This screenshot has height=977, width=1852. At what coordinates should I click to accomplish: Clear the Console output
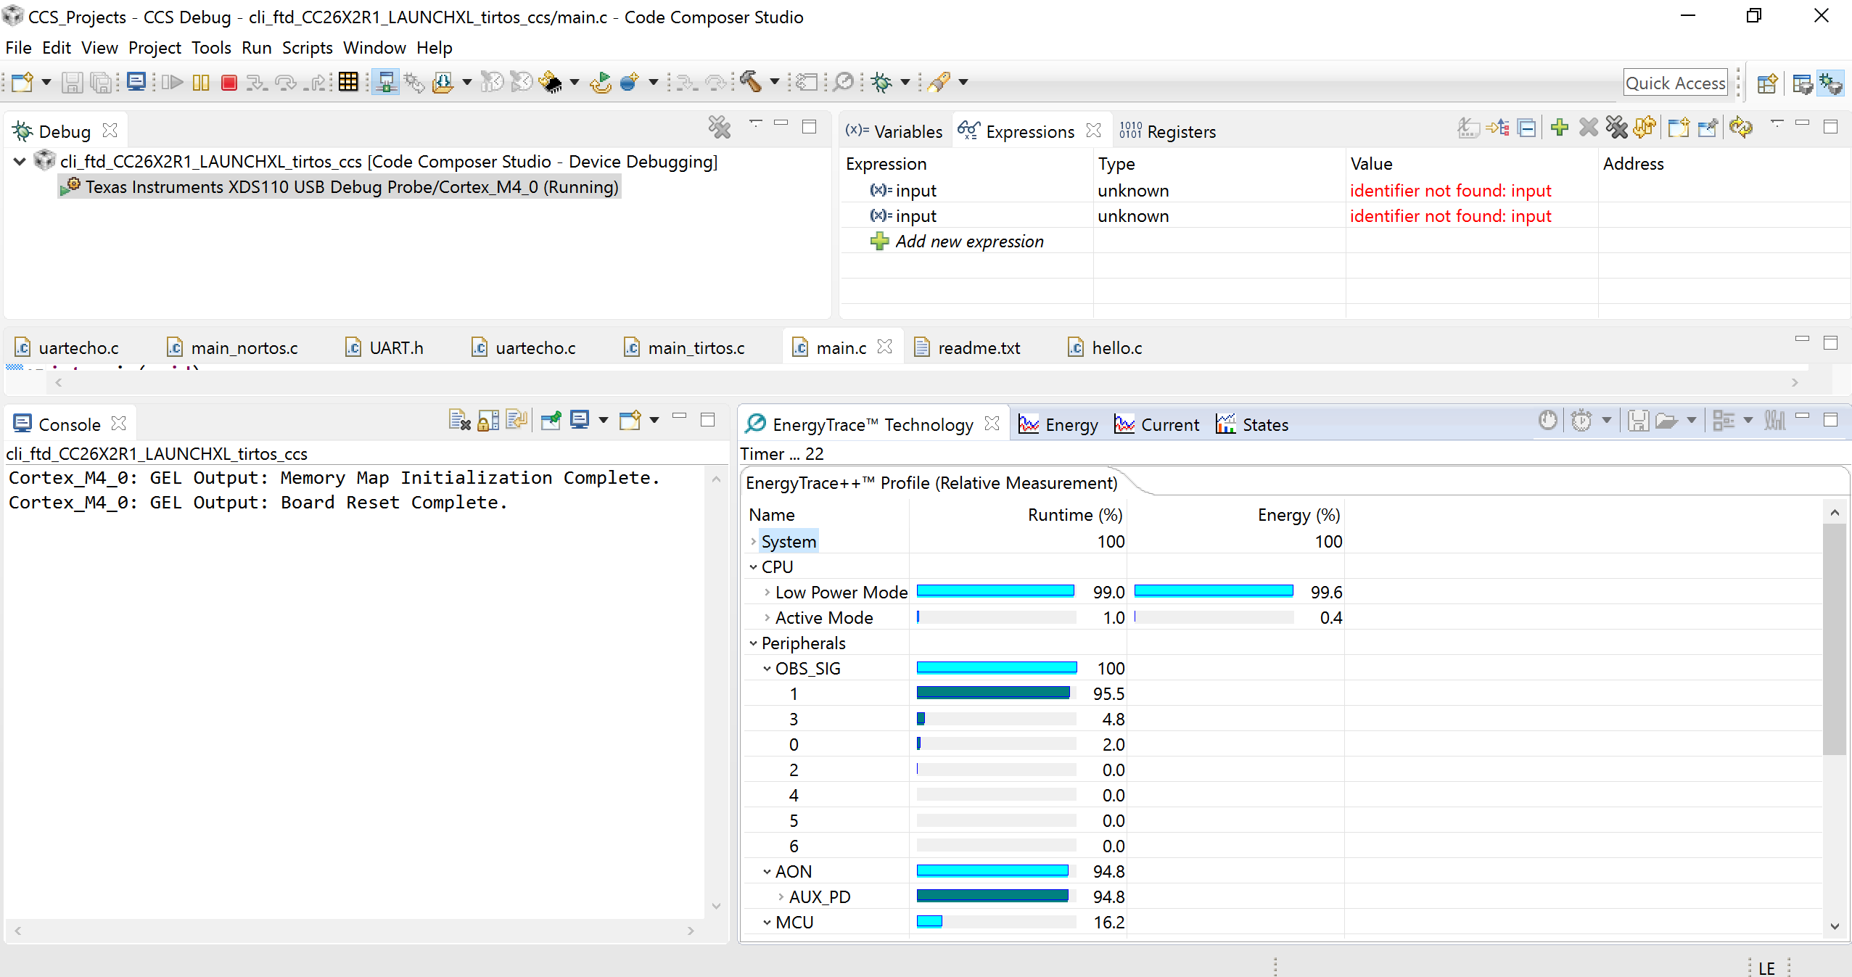(x=460, y=421)
